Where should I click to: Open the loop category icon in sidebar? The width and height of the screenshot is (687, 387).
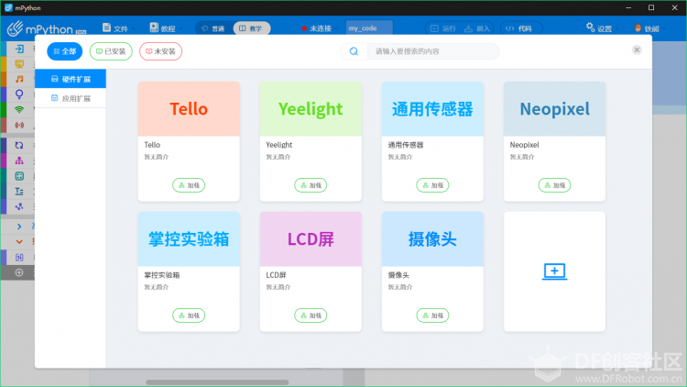(x=19, y=145)
